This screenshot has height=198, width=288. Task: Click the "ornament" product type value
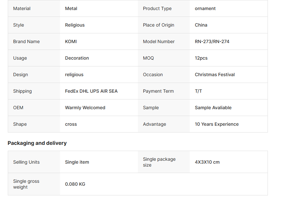[x=205, y=8]
